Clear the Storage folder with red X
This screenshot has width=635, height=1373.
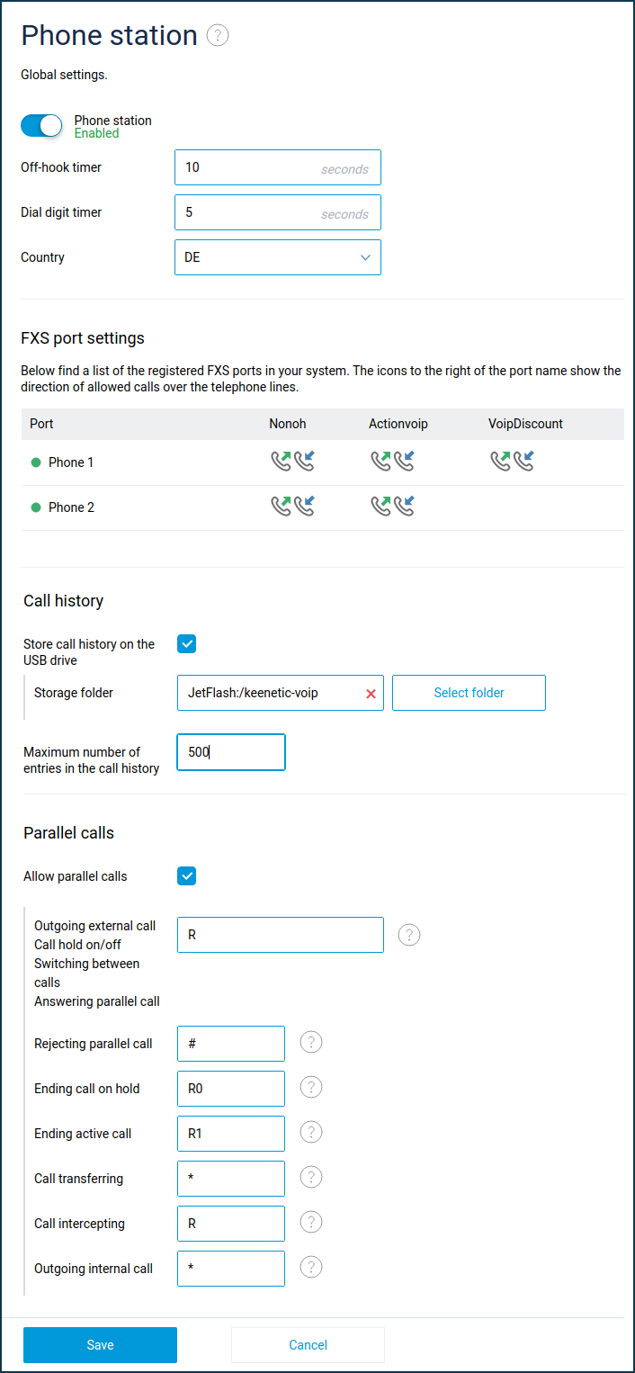click(371, 694)
